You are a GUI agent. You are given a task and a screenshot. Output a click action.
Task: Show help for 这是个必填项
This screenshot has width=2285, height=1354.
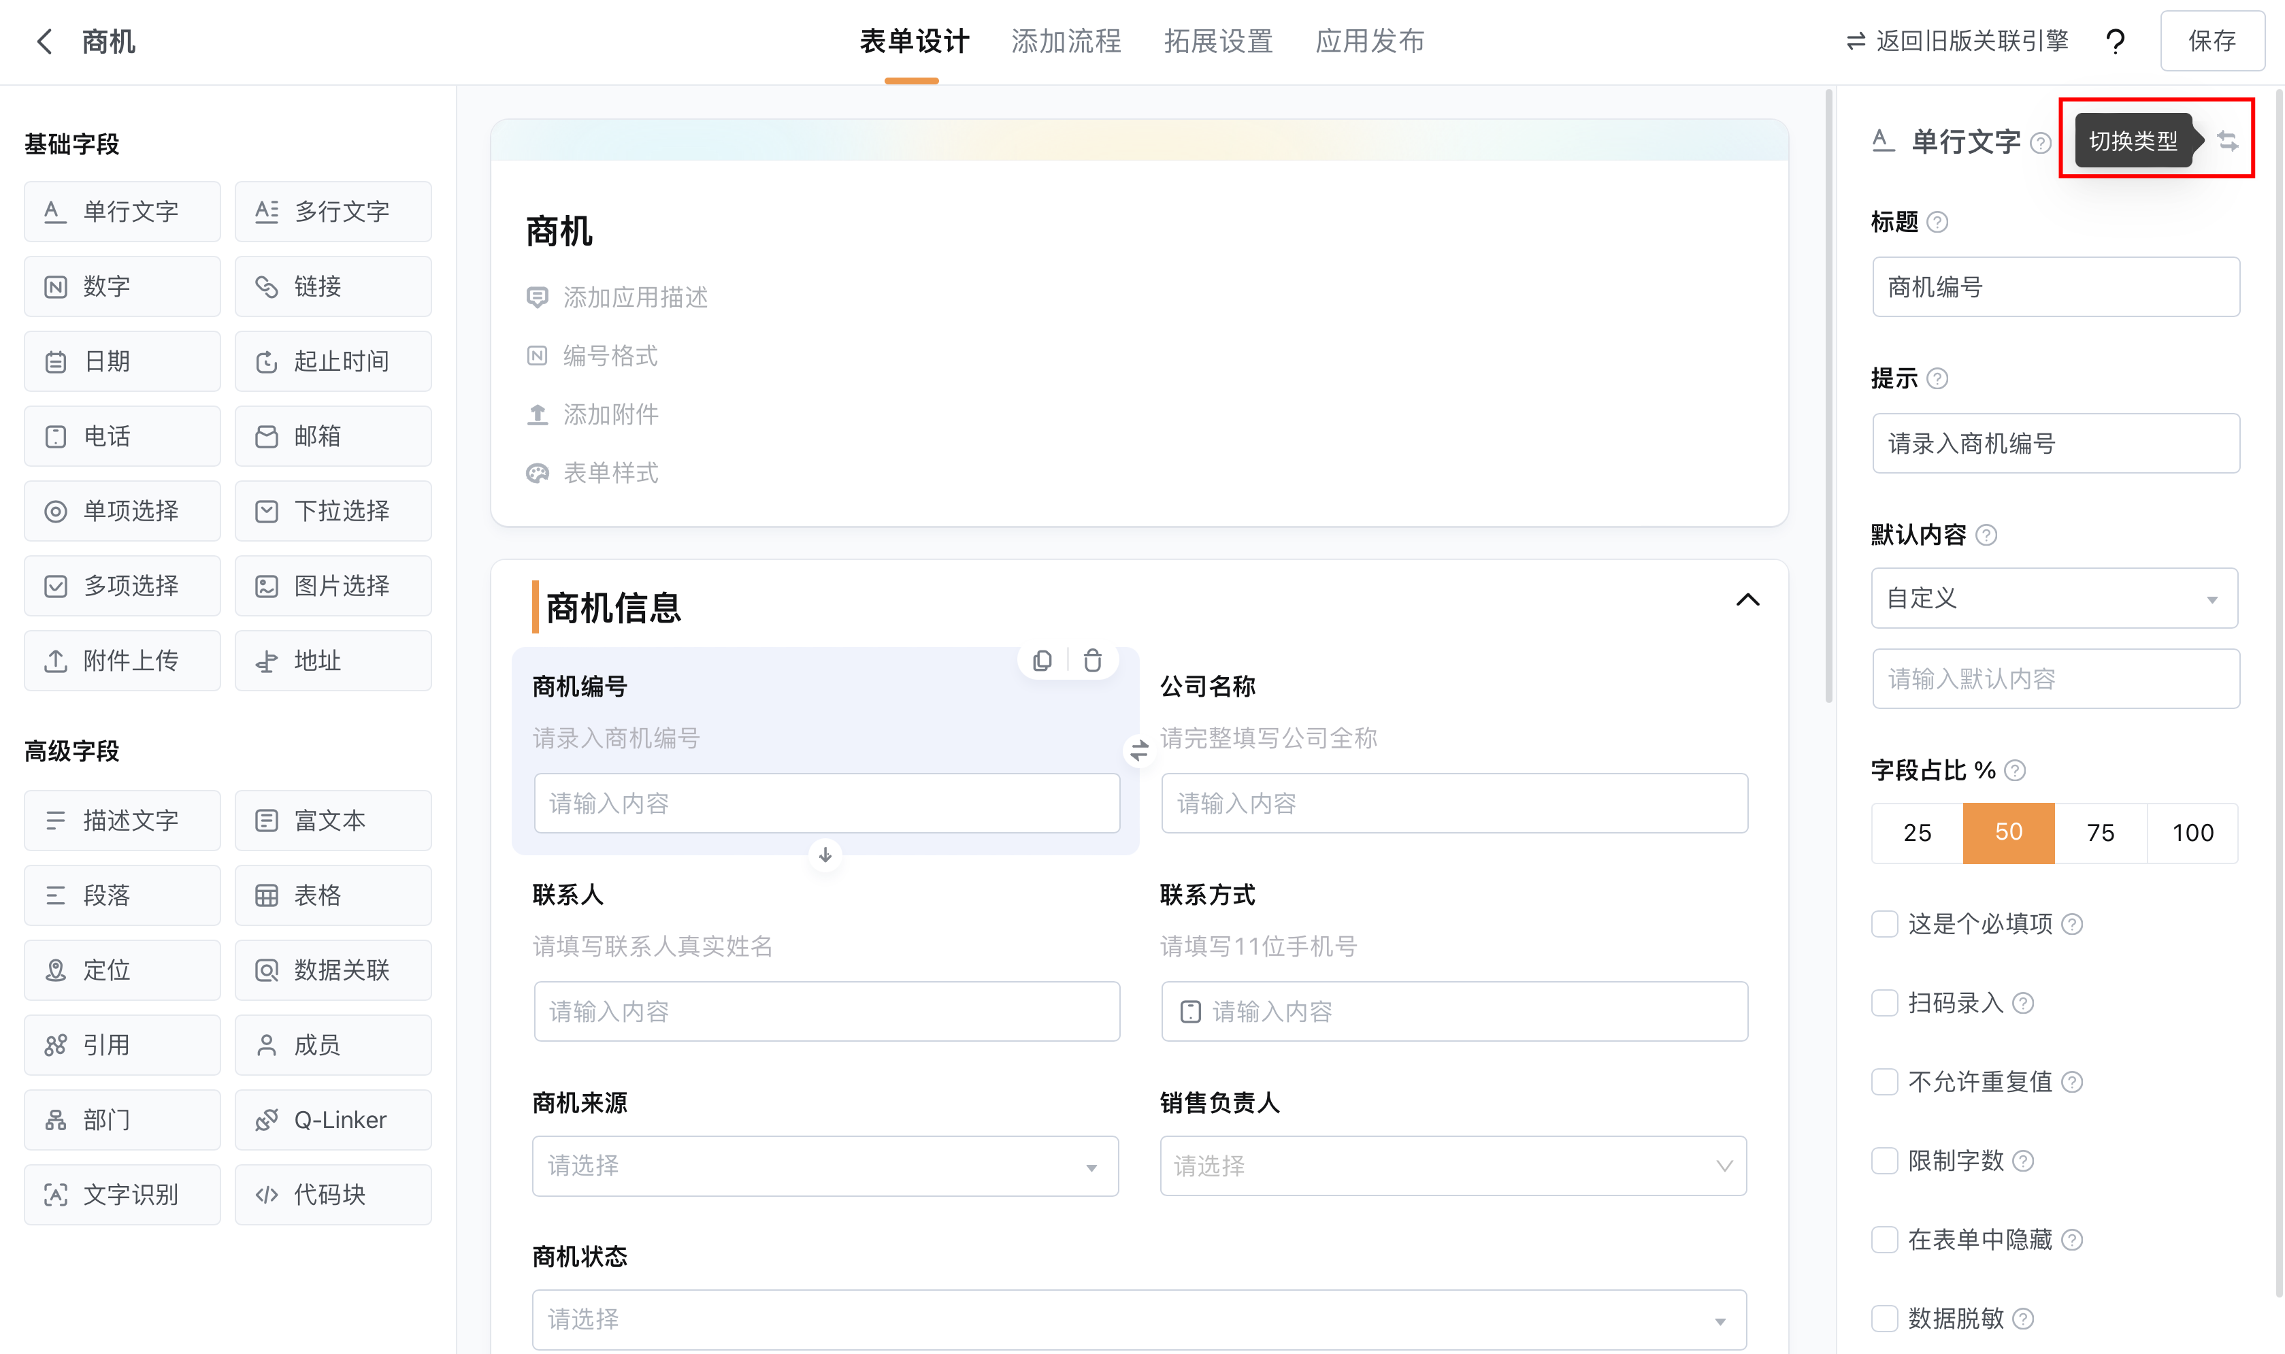2071,925
